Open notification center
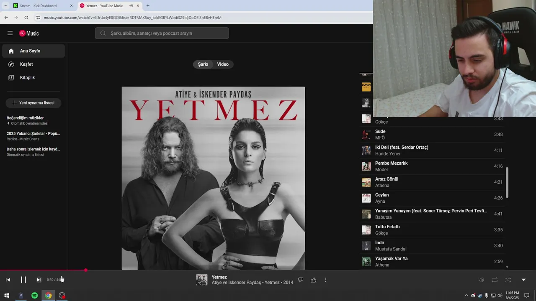 coord(527,296)
